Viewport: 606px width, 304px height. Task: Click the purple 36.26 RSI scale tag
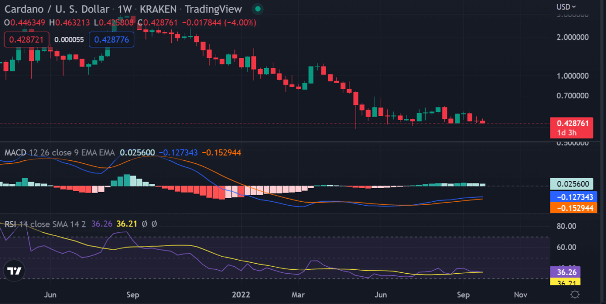pyautogui.click(x=566, y=272)
